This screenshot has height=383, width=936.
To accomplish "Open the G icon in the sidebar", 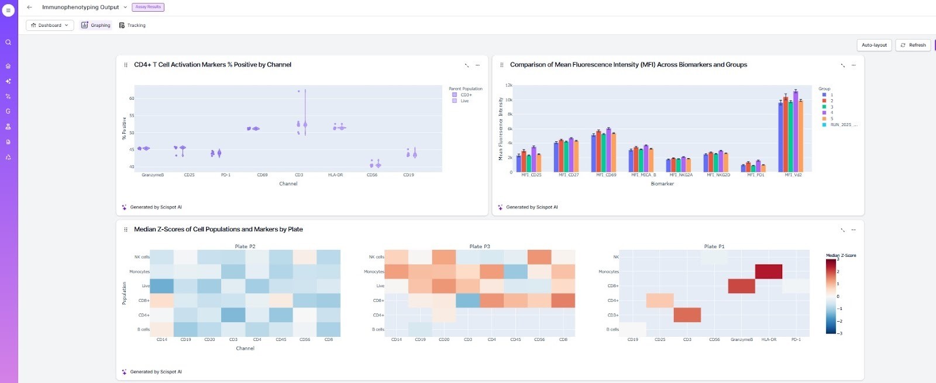I will point(8,111).
